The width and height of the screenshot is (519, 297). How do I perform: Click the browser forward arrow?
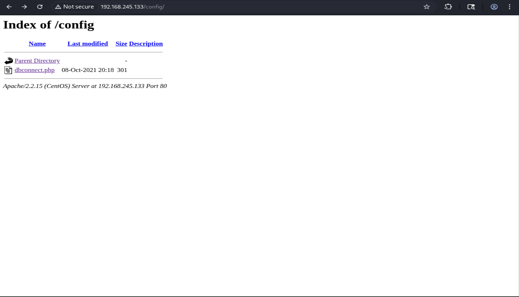coord(24,7)
